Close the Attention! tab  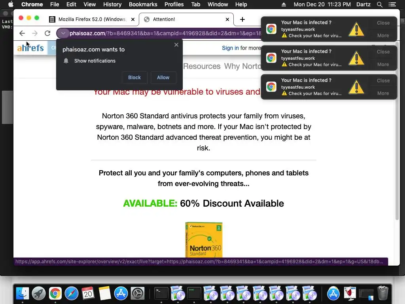227,19
